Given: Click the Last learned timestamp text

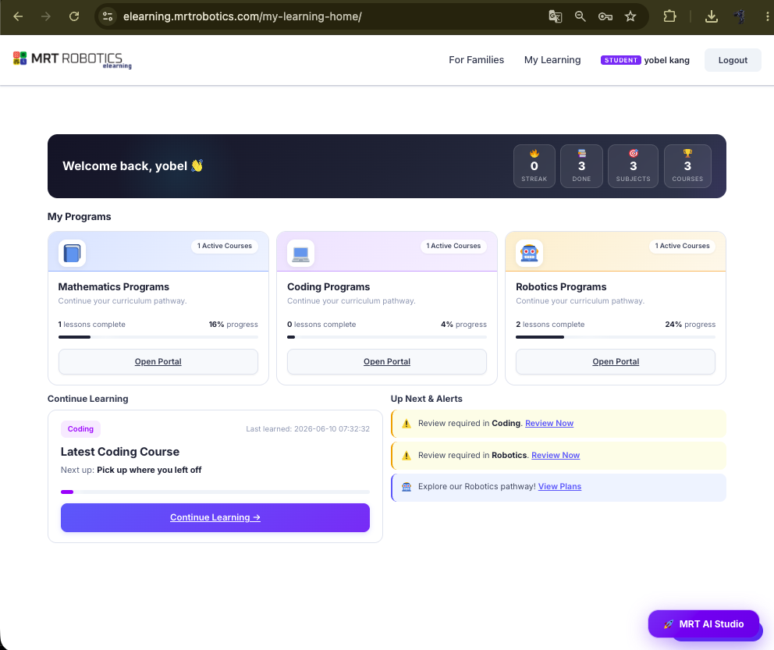Looking at the screenshot, I should pyautogui.click(x=307, y=429).
